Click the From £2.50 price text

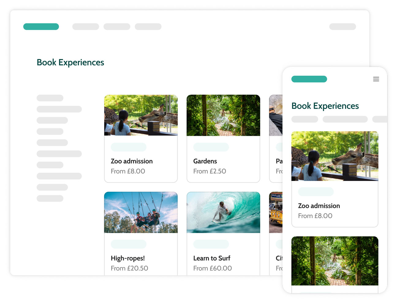click(x=210, y=171)
